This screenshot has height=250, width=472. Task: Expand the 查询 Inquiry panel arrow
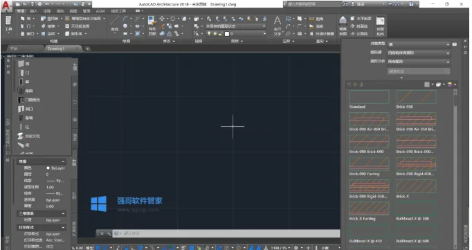click(x=327, y=42)
